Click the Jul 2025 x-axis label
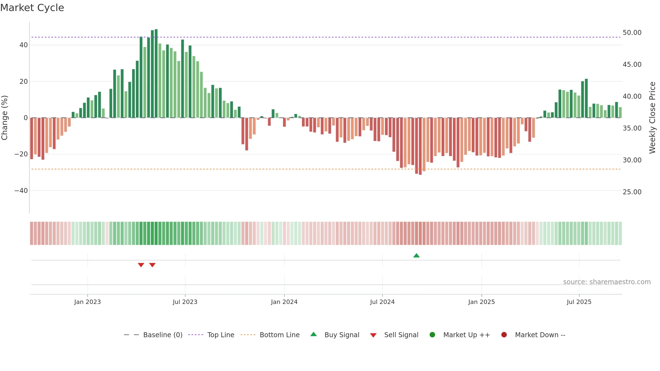 pos(579,302)
